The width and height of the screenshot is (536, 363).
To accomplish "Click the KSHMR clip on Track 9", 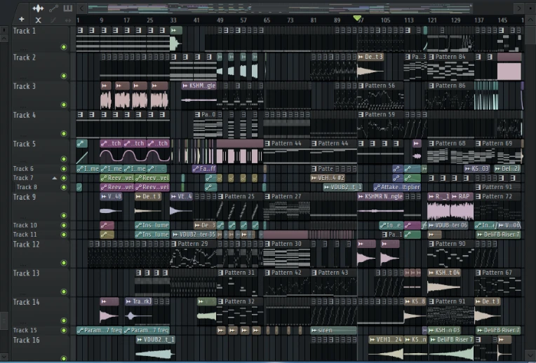I will pos(380,197).
